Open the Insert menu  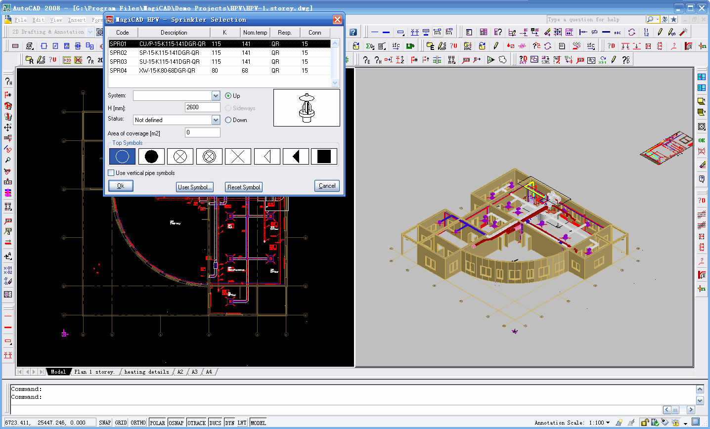pos(77,20)
